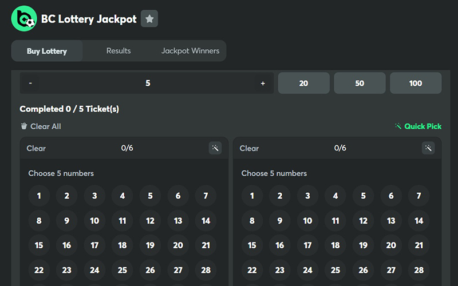The height and width of the screenshot is (286, 458).
Task: Click the BC logo icon
Action: (24, 18)
